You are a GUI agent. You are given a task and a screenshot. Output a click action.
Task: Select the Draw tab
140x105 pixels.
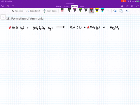pyautogui.click(x=74, y=6)
